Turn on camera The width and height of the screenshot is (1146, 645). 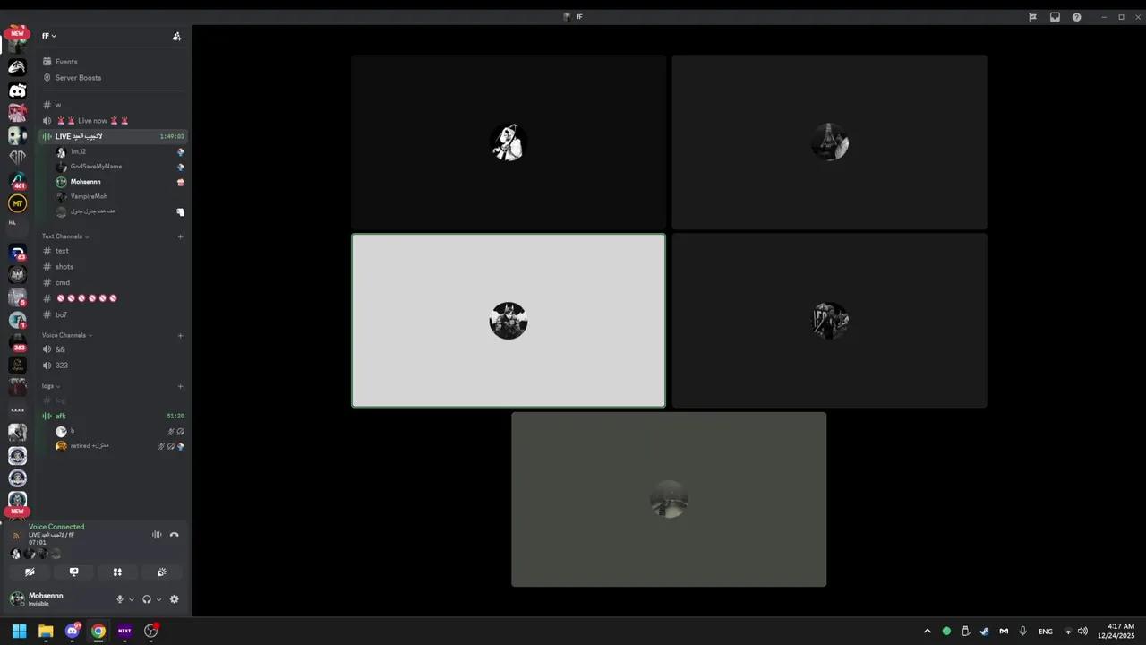pyautogui.click(x=30, y=572)
